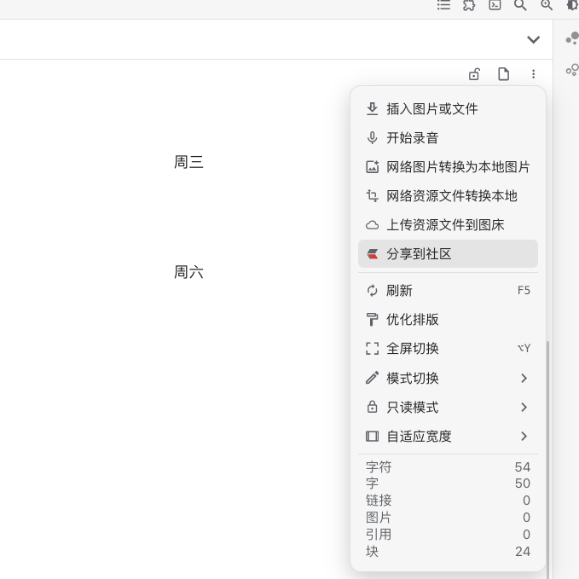579x579 pixels.
Task: Click the zoom-in magnifier icon
Action: pyautogui.click(x=547, y=5)
